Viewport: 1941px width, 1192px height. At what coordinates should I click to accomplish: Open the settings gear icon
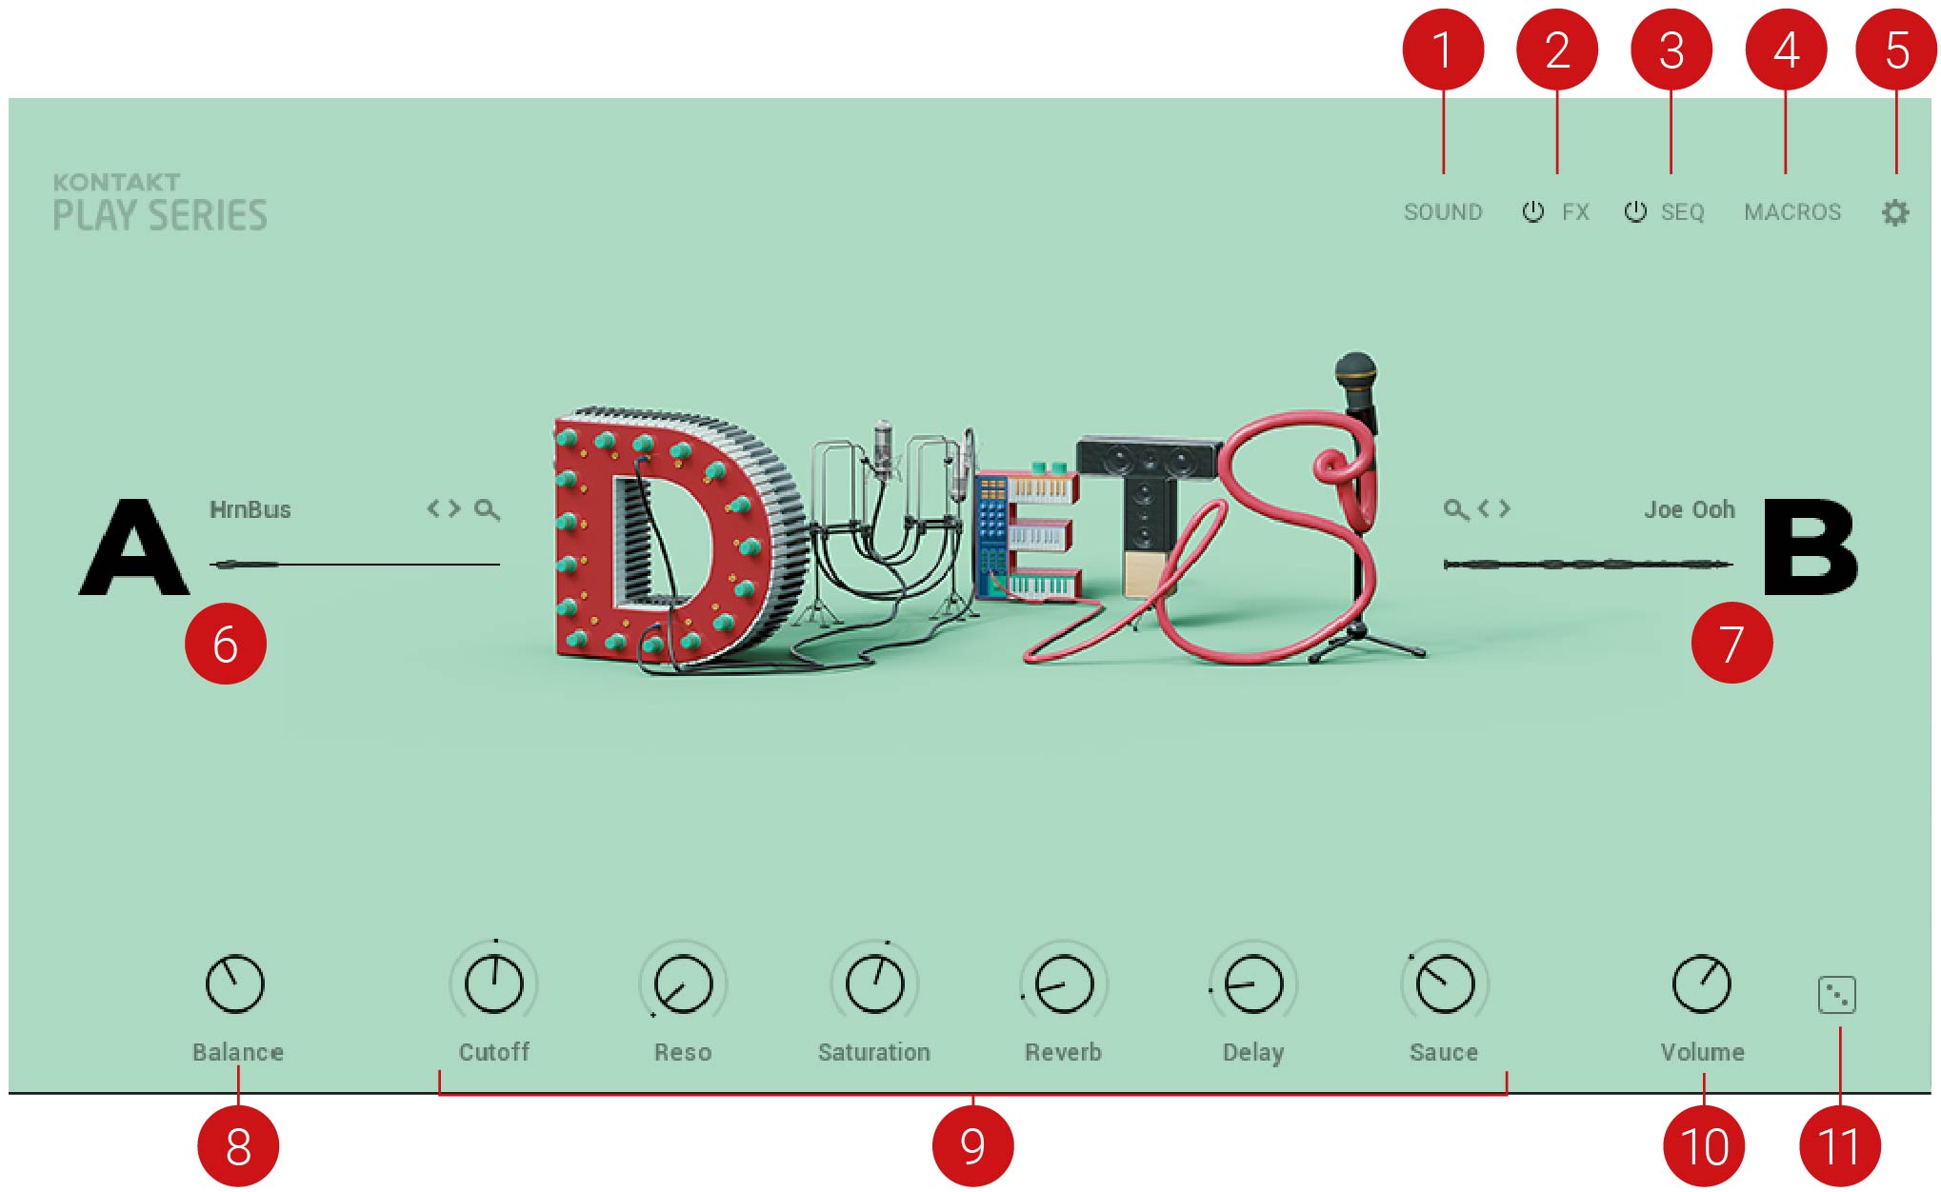click(x=1895, y=212)
